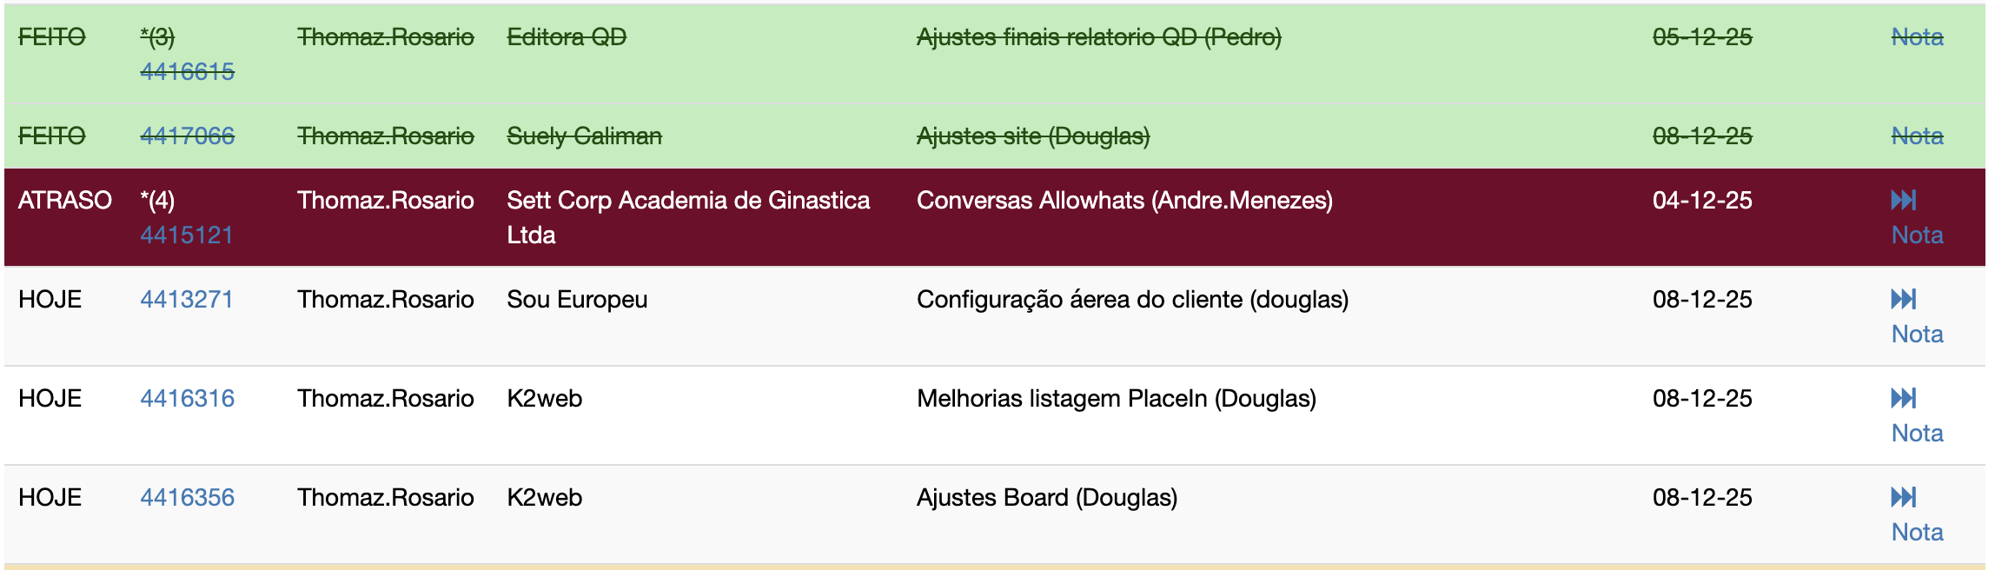
Task: Open Nota link for Ajustes Board row
Action: pyautogui.click(x=1917, y=533)
